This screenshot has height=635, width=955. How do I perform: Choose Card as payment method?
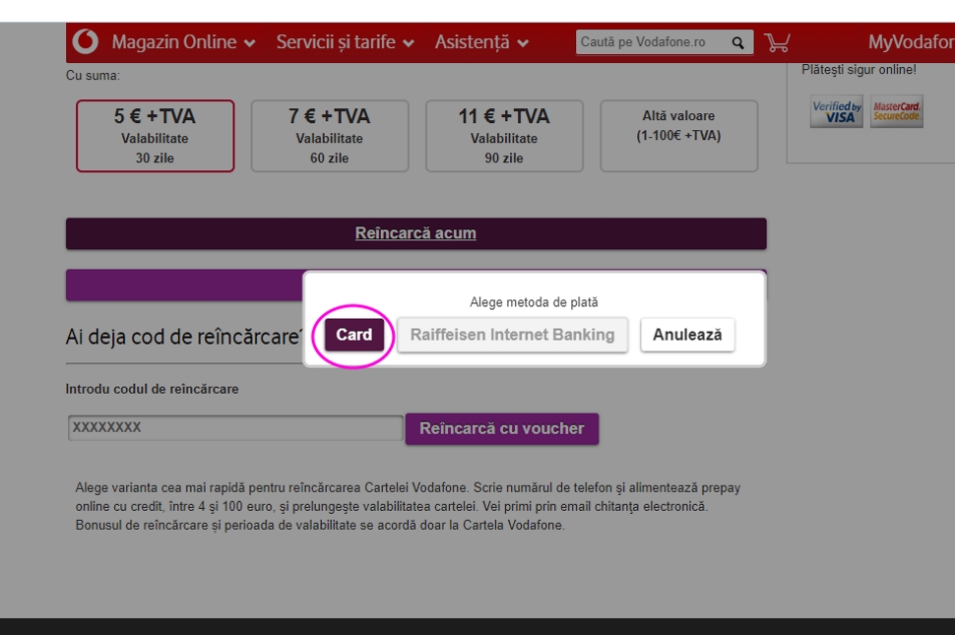353,335
